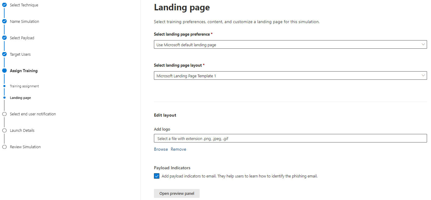Expand the landing page layout dropdown
431x200 pixels.
click(290, 75)
